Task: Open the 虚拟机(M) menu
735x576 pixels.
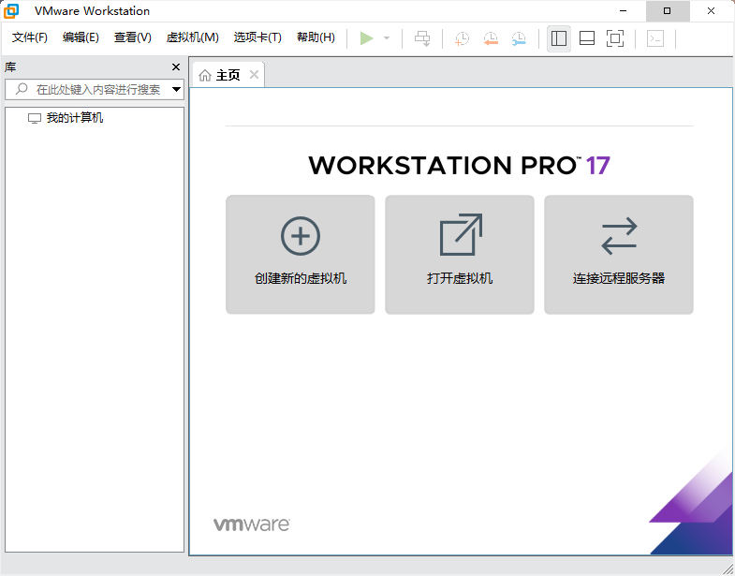Action: [x=193, y=37]
